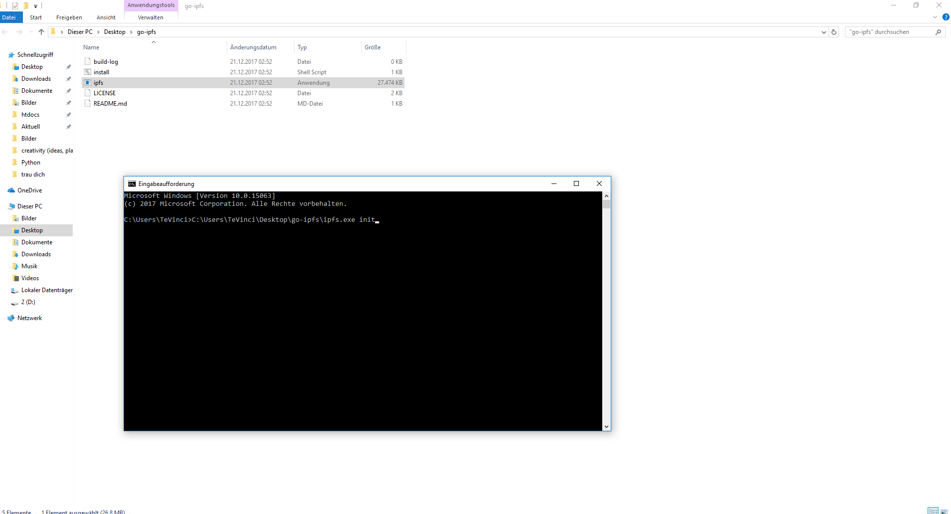Click the navigate up arrow to Desktop

pyautogui.click(x=41, y=31)
